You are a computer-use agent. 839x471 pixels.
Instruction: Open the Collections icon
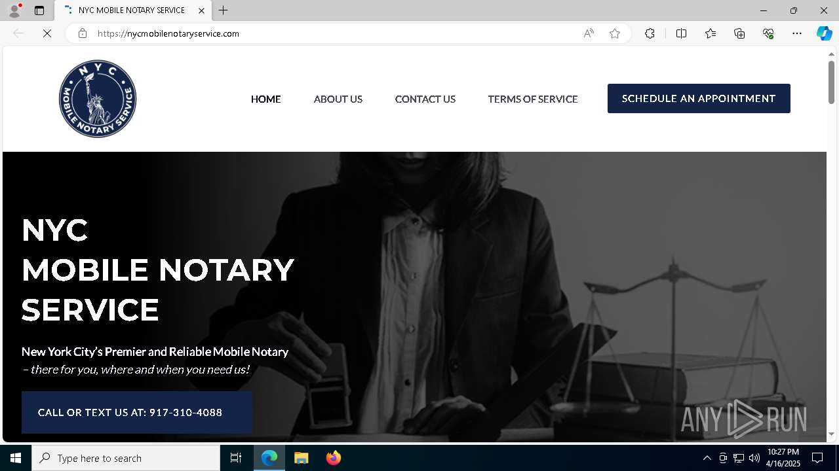(739, 33)
